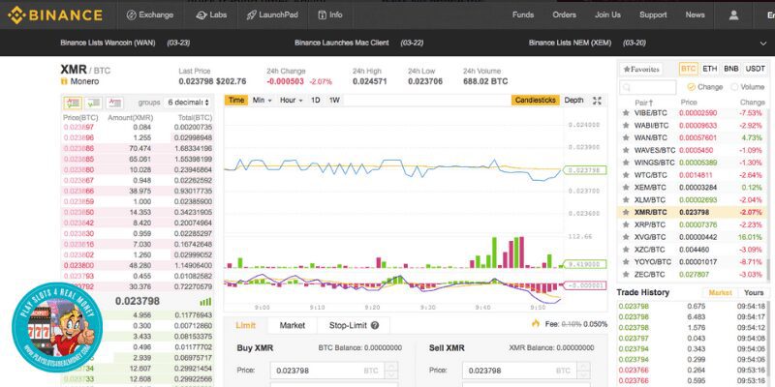Open the LaunchPad menu
The height and width of the screenshot is (387, 775).
272,15
